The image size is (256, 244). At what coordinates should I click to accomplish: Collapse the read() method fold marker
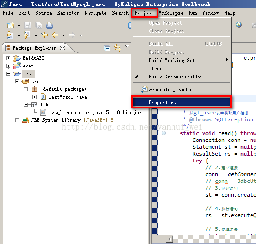click(x=163, y=133)
